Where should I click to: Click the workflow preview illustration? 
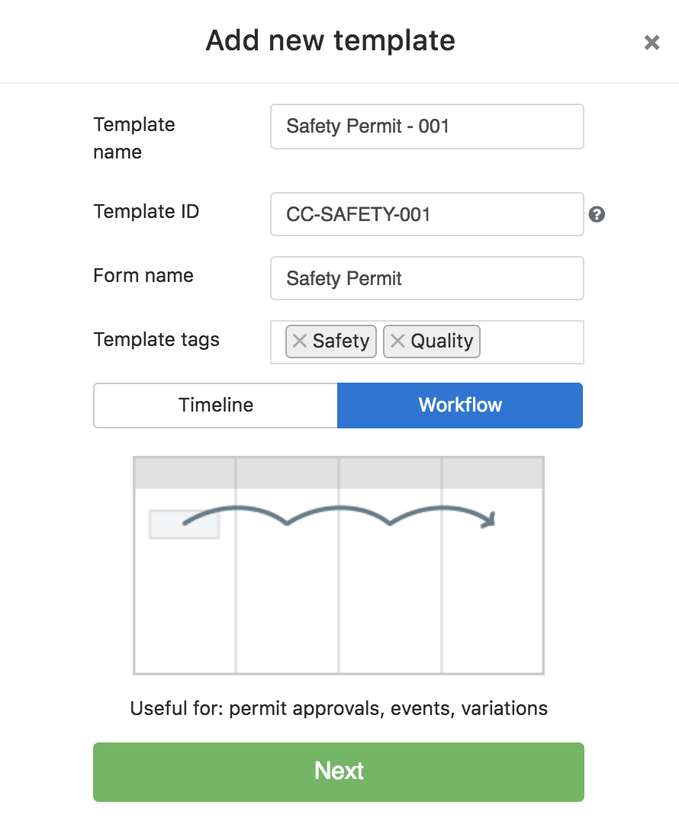[x=339, y=565]
